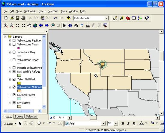Check the Interstate Hwy layer box

14,52
